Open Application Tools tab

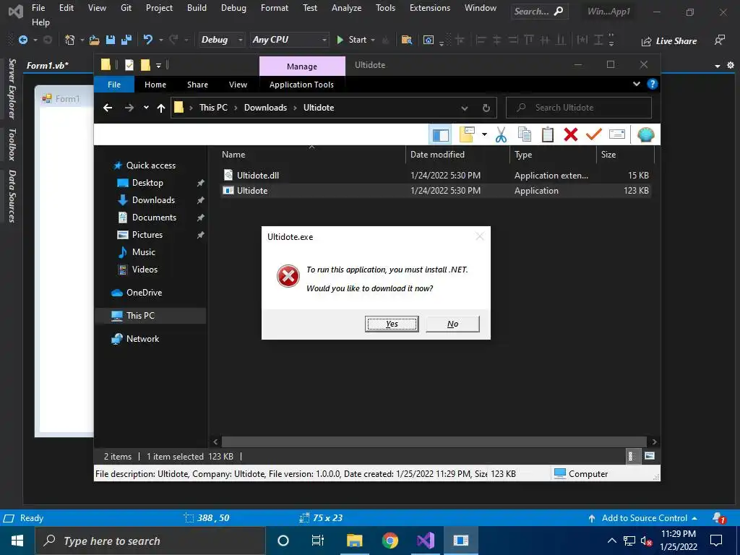(301, 85)
